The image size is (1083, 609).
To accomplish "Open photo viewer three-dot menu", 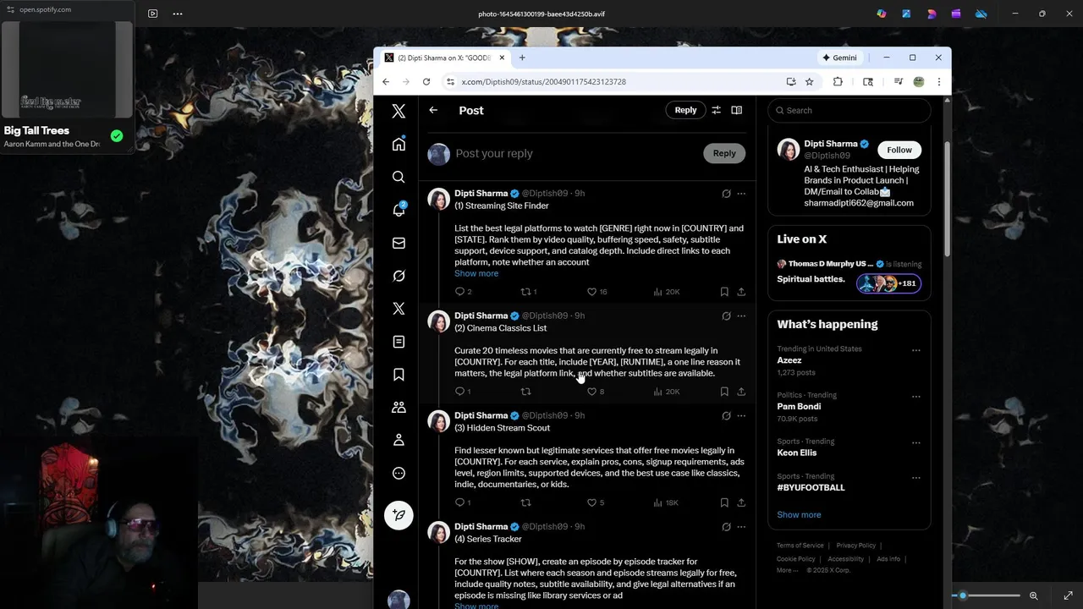I will (177, 14).
